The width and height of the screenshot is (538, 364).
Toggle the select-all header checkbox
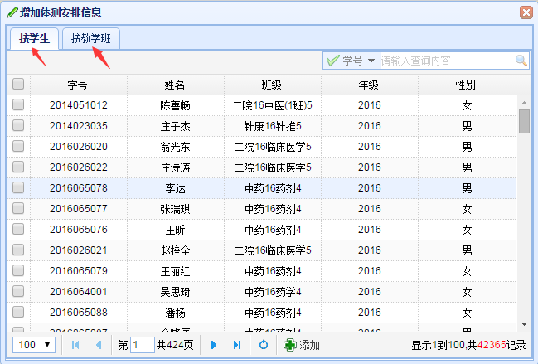pyautogui.click(x=18, y=85)
